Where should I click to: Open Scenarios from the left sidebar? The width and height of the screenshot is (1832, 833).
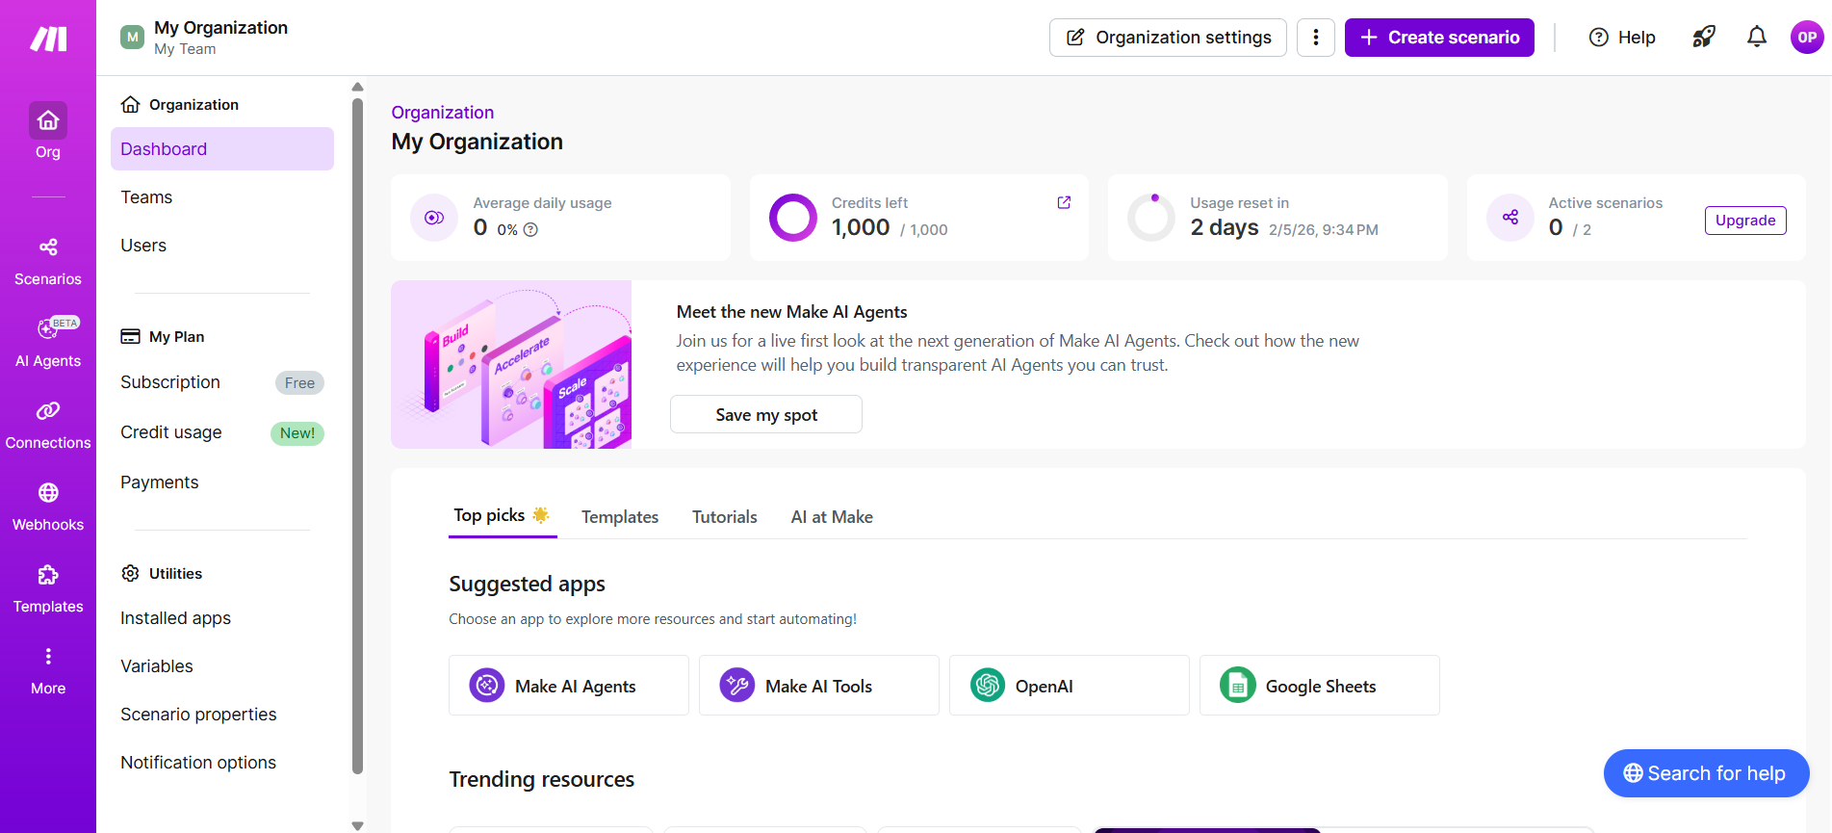tap(48, 261)
